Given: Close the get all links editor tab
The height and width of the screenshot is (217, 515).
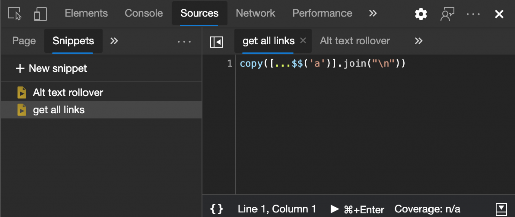Looking at the screenshot, I should click(303, 40).
